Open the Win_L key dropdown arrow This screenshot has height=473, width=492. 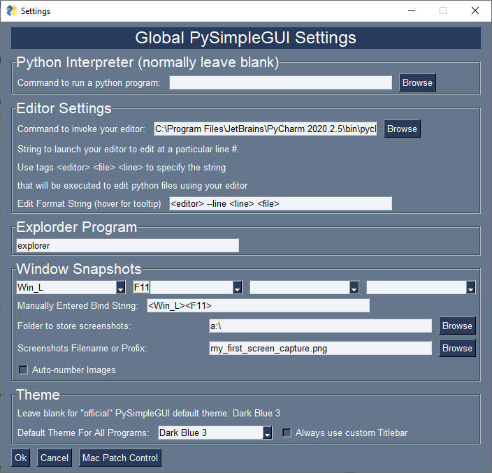(120, 287)
